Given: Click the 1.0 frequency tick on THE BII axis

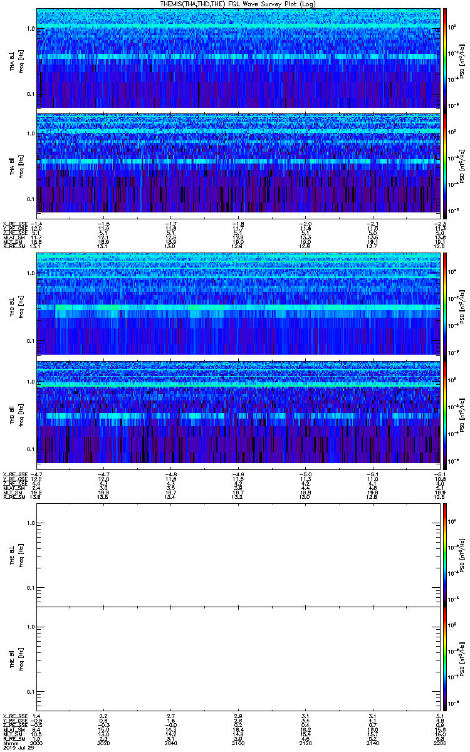Looking at the screenshot, I should coord(30,626).
